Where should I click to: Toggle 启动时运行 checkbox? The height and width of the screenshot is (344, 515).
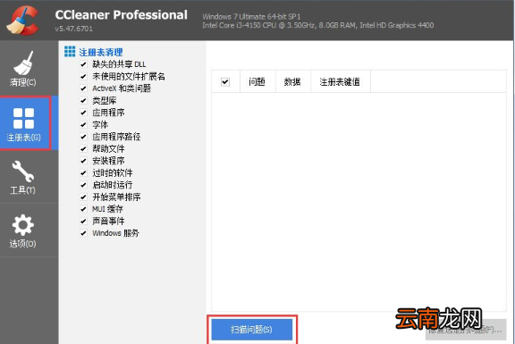83,185
